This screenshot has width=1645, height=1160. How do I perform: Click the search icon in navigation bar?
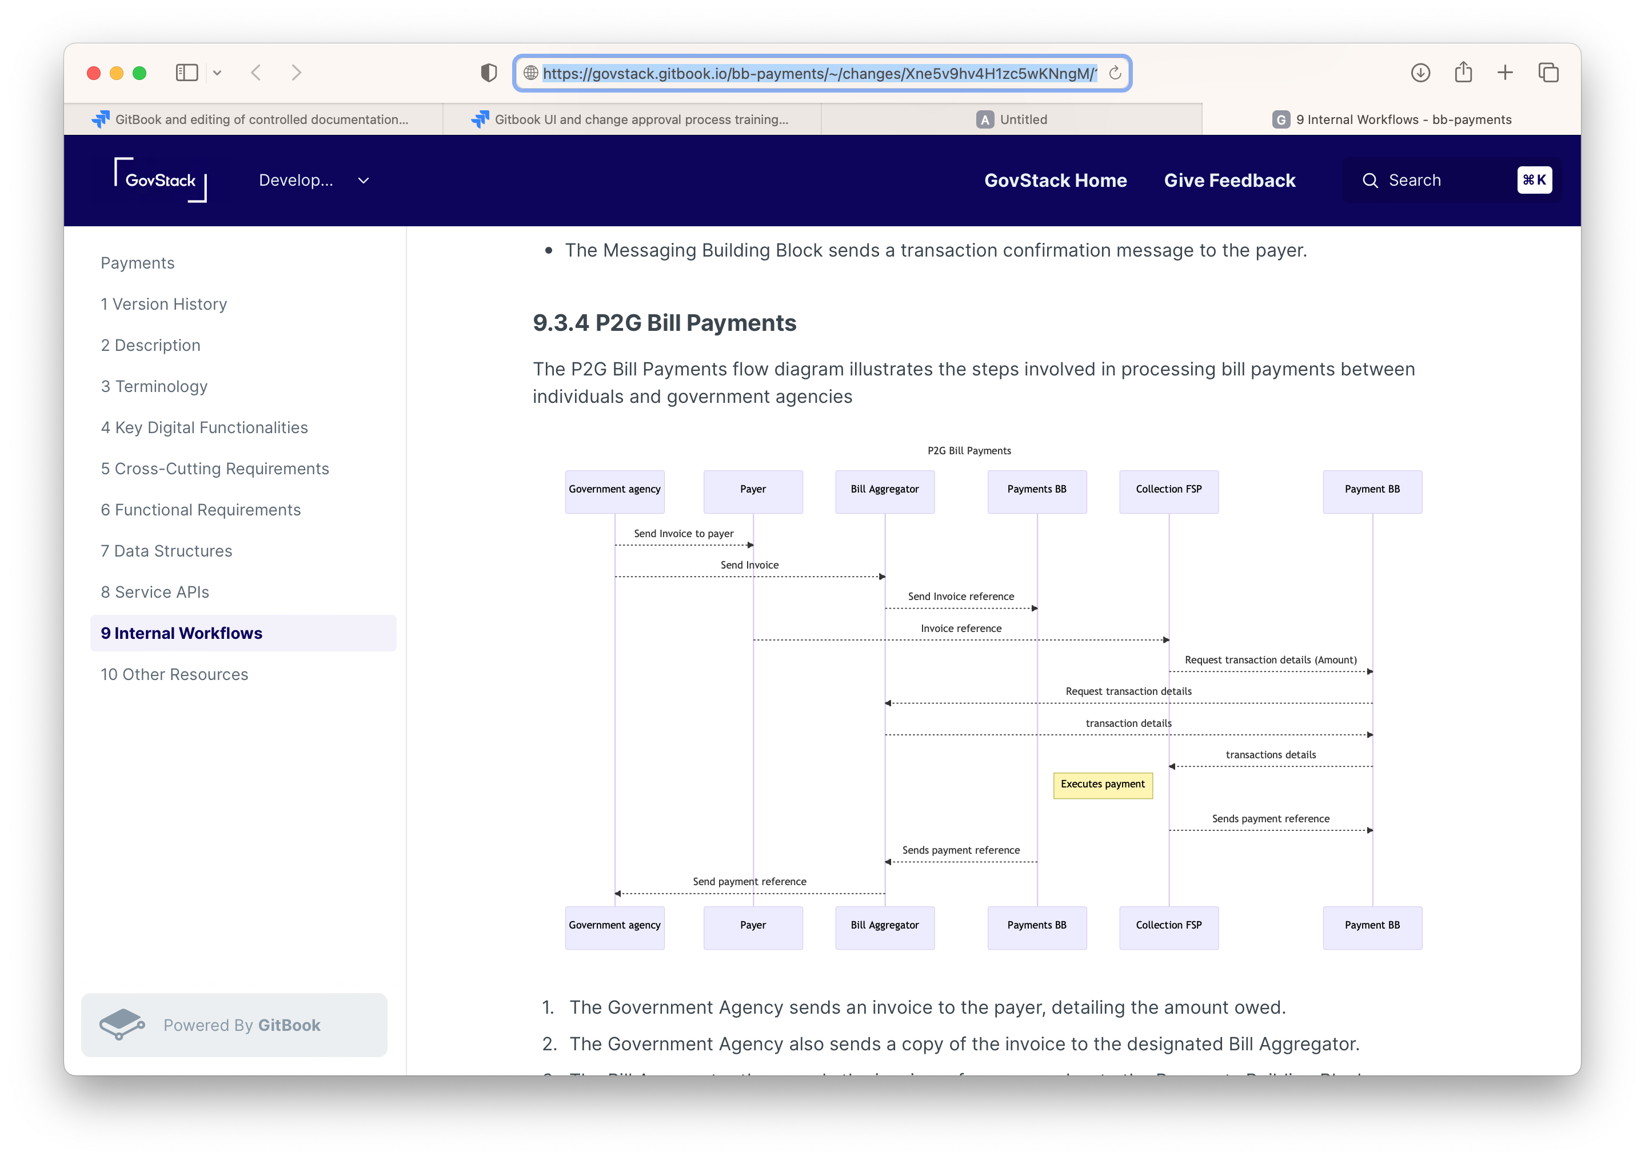point(1370,179)
